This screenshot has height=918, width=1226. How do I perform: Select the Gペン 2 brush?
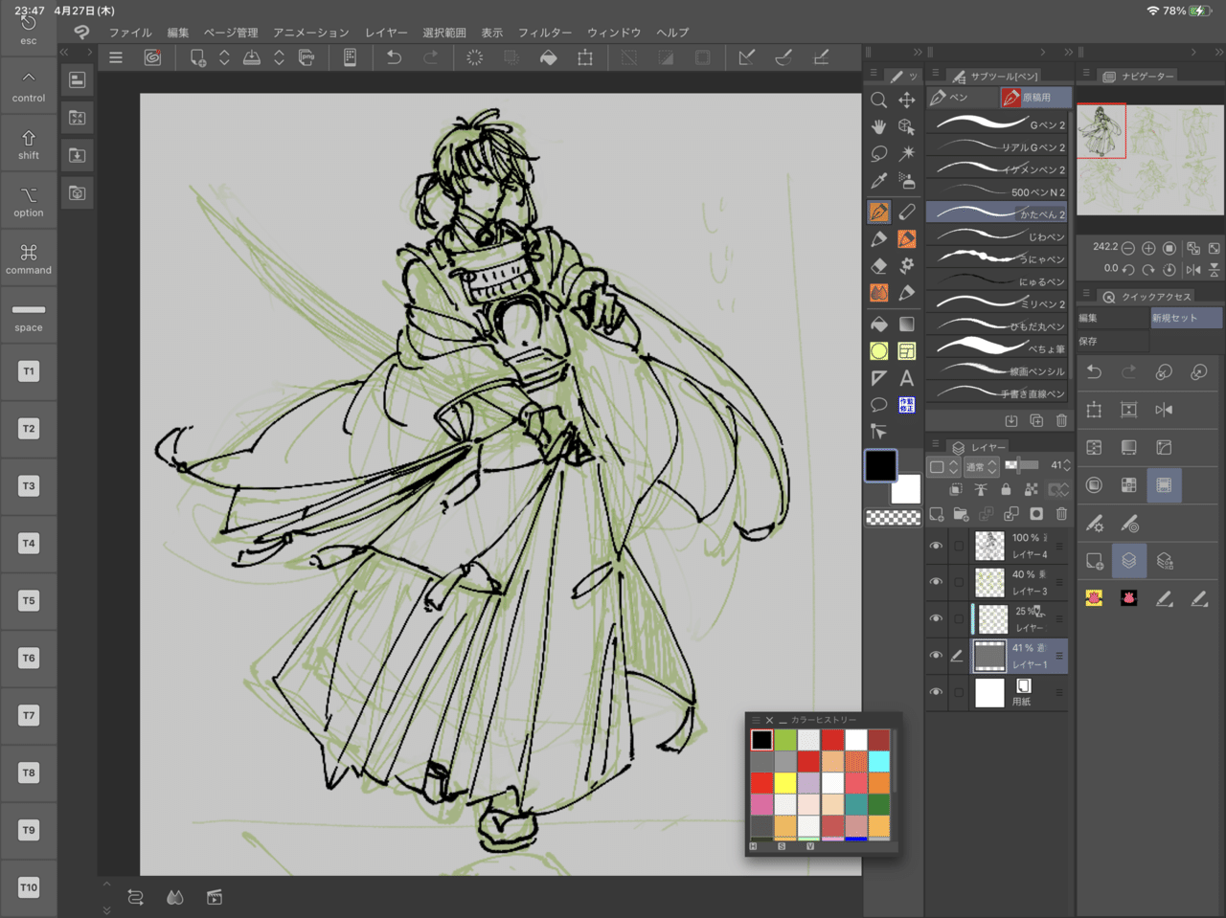click(998, 124)
